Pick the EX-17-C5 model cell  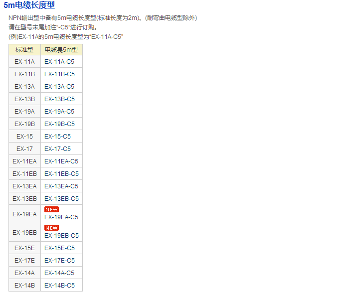pos(57,149)
